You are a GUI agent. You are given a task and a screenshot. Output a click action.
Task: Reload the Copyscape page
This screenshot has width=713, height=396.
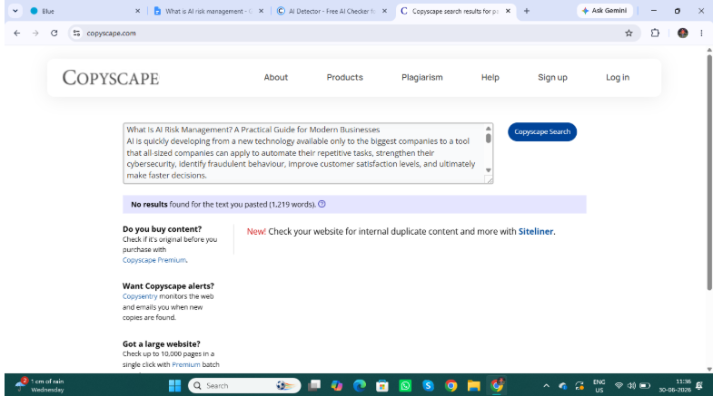tap(54, 34)
